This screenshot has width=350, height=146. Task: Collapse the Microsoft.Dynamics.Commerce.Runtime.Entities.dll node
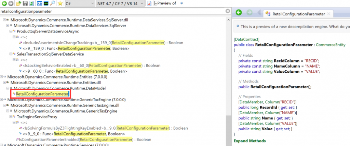click(4, 83)
